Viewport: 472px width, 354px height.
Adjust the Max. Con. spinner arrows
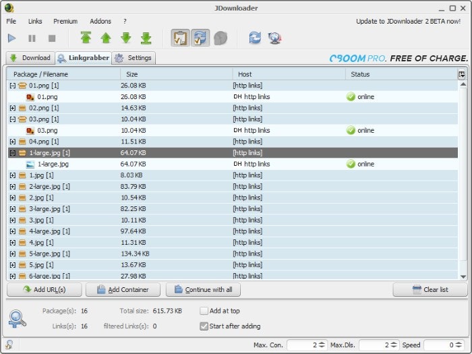(322, 345)
